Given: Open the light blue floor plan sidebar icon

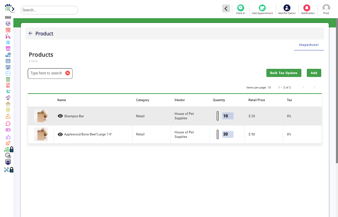Looking at the screenshot, I should pos(8,73).
